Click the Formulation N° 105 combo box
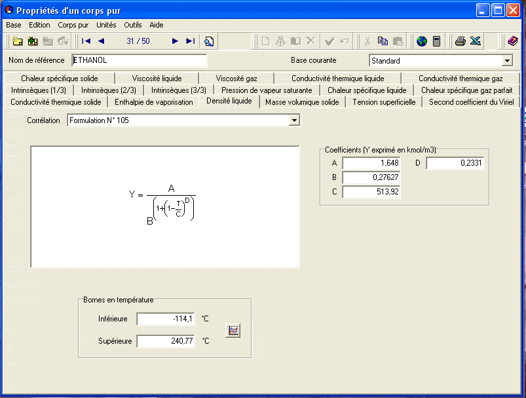Screen dimensions: 526x398 pos(183,120)
